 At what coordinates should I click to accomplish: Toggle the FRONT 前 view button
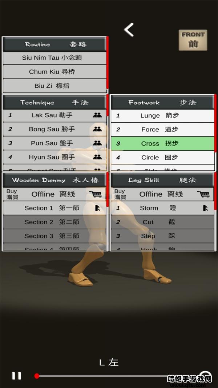[x=193, y=40]
